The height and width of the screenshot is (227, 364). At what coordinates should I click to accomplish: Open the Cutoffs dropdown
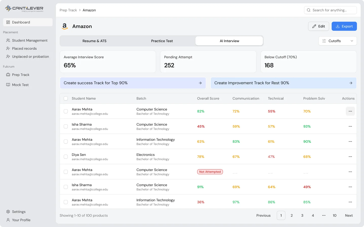tap(338, 41)
